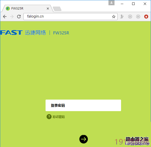Select the FW325R browser tab

coord(27,9)
